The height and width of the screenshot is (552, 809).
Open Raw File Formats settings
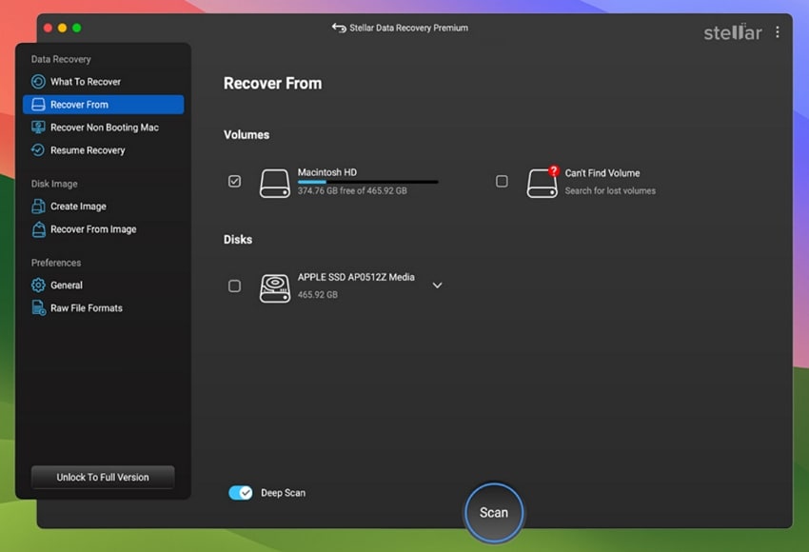[x=86, y=307]
